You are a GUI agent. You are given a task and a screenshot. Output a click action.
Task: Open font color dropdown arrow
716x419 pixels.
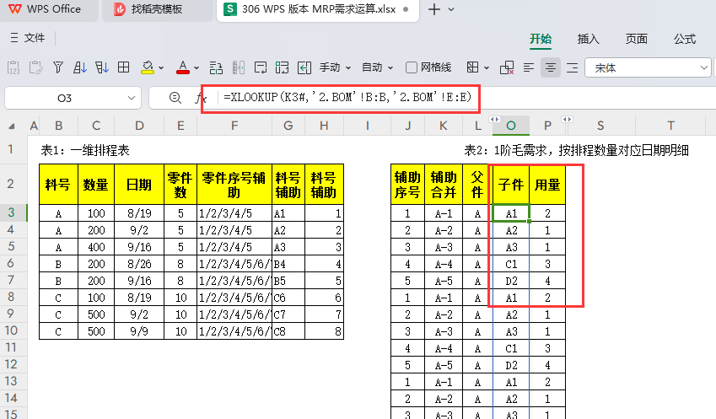point(196,68)
